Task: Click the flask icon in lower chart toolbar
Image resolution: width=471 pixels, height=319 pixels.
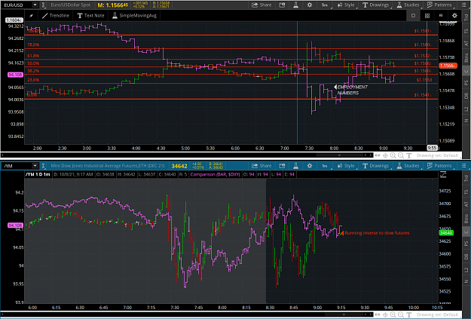Action: coord(296,166)
